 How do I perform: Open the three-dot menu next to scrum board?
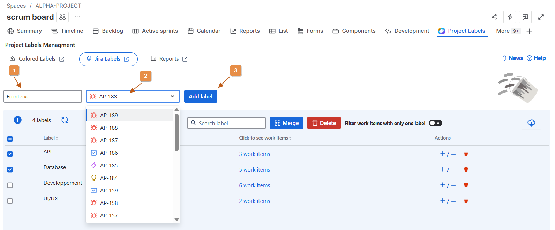(x=77, y=17)
